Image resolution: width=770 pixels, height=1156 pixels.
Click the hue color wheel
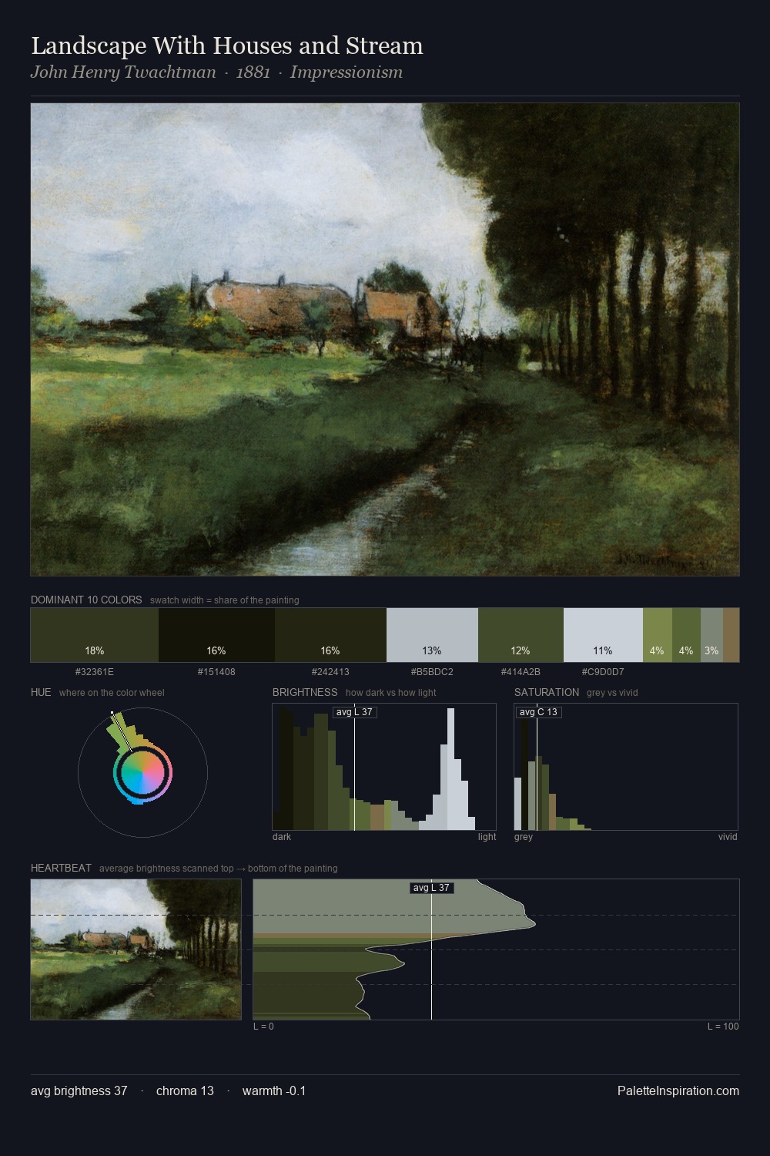(x=142, y=772)
